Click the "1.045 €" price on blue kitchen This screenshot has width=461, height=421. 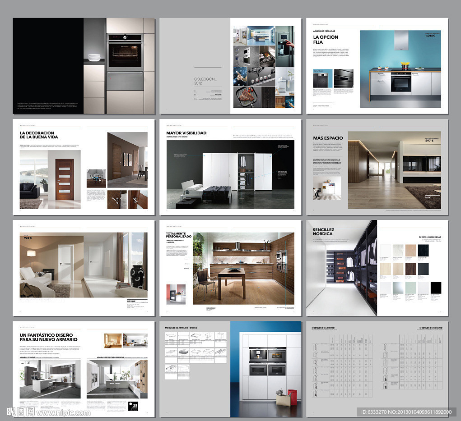(x=430, y=36)
